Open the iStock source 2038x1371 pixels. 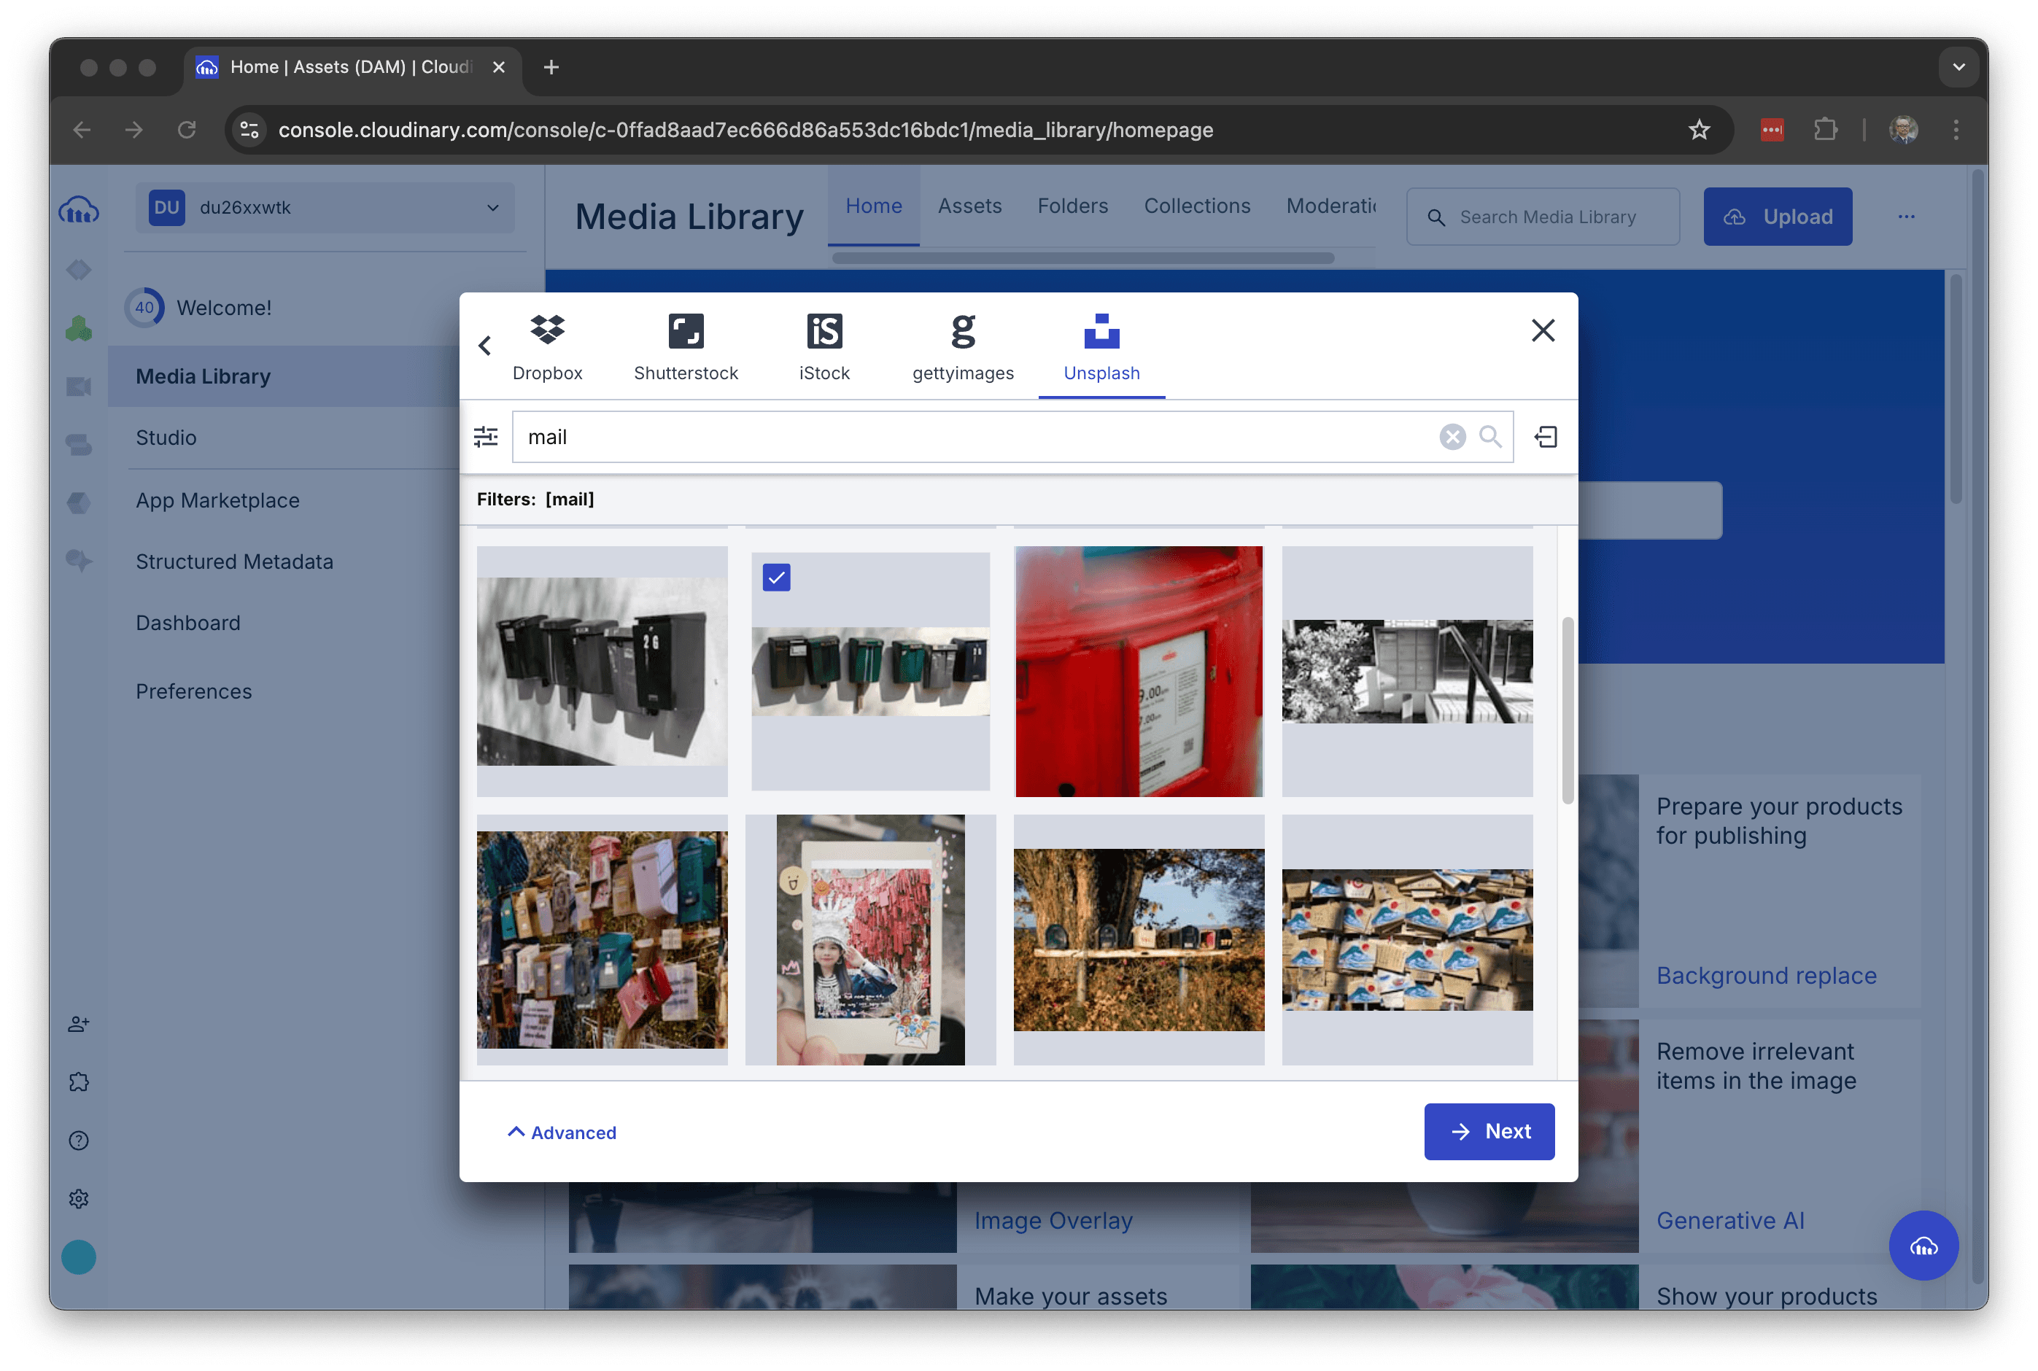pos(824,347)
